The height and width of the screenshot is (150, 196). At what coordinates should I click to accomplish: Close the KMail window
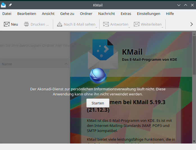pos(192,5)
